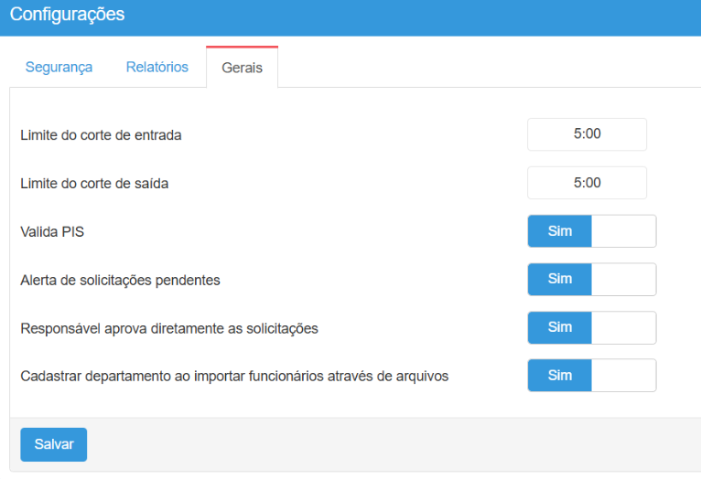Click the white half of the Responsável aprova switch
Image resolution: width=701 pixels, height=479 pixels.
pyautogui.click(x=623, y=327)
